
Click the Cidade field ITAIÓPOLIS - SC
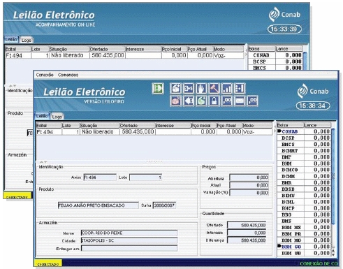pyautogui.click(x=129, y=240)
